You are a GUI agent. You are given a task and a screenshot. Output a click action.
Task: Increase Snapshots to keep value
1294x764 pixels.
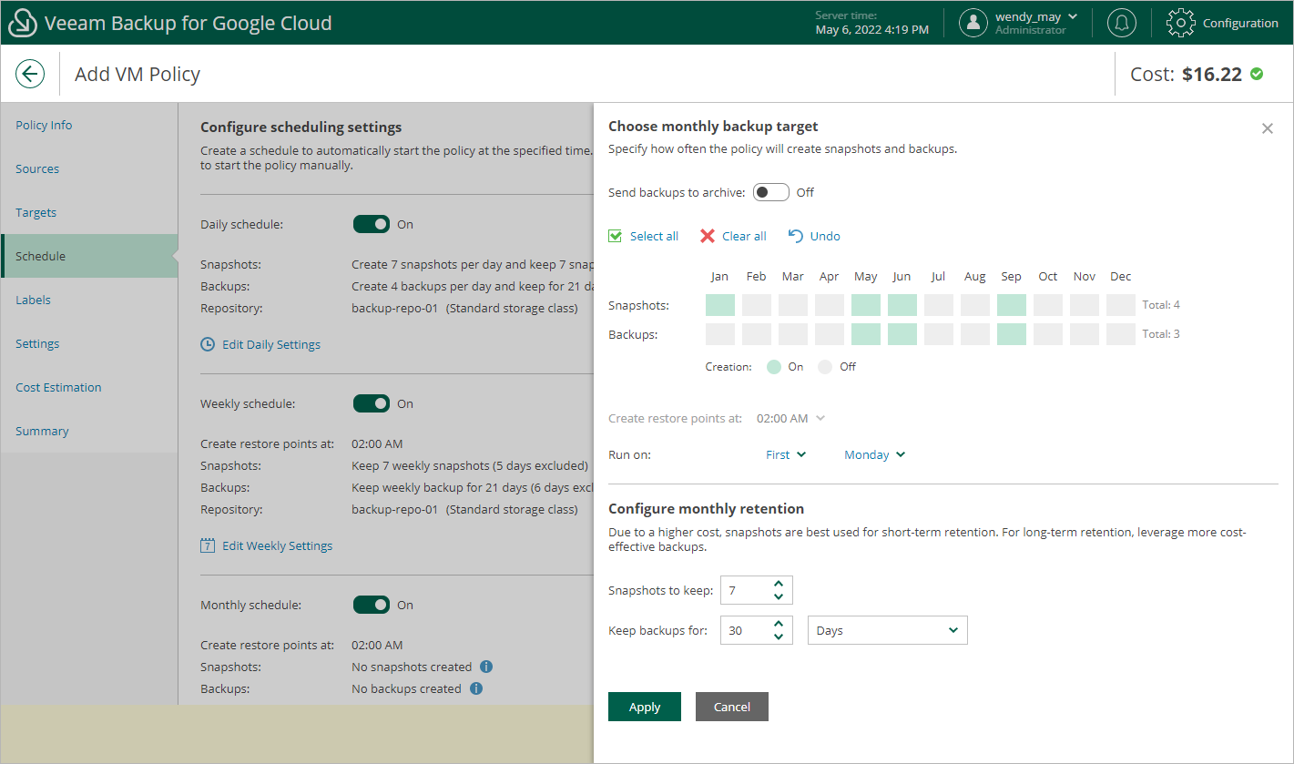point(779,585)
